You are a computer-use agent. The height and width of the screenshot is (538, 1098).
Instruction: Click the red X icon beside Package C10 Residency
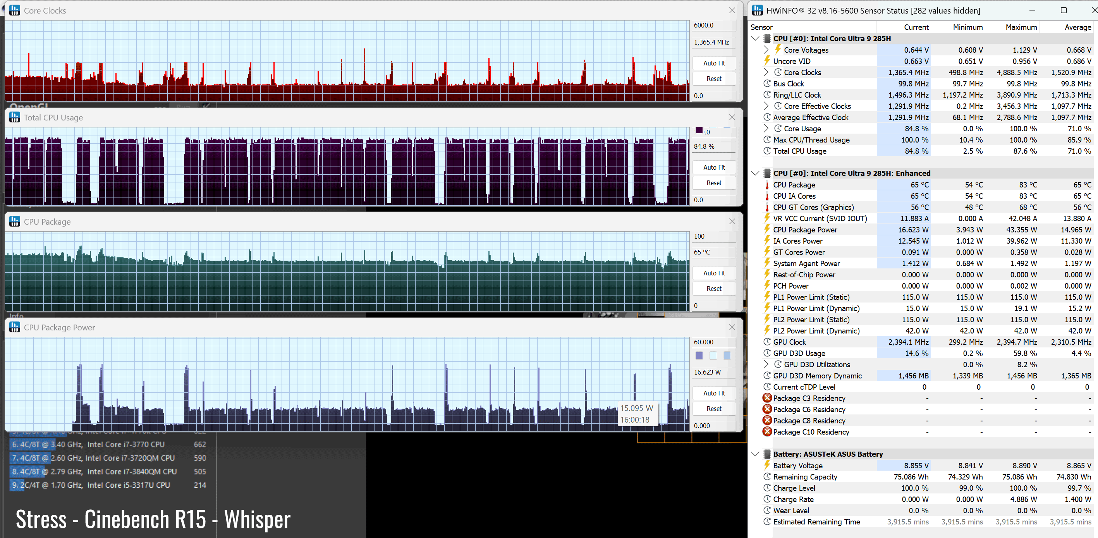(767, 431)
